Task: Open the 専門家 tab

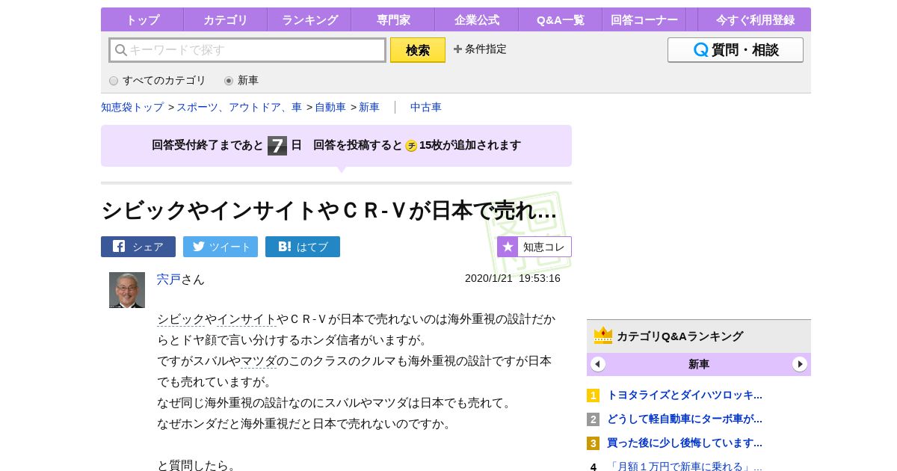Action: click(x=393, y=20)
